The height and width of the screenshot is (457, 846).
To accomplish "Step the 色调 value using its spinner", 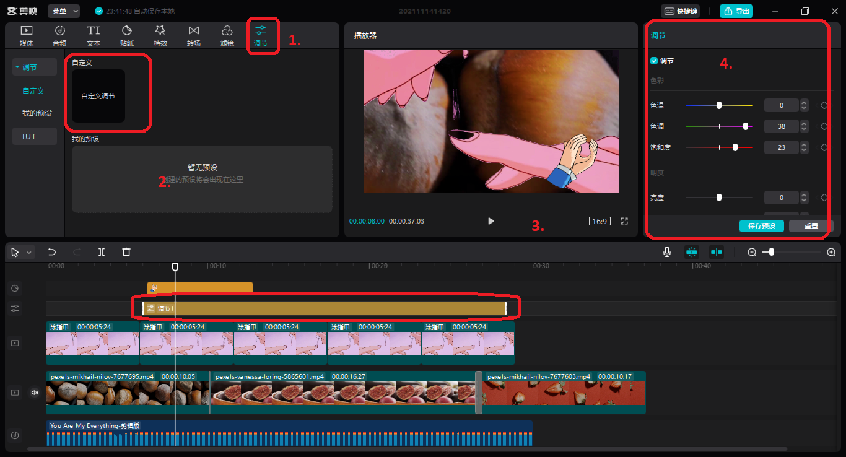I will pos(804,126).
